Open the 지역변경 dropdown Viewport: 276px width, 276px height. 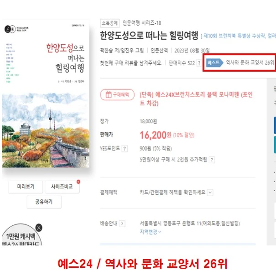coord(151,232)
